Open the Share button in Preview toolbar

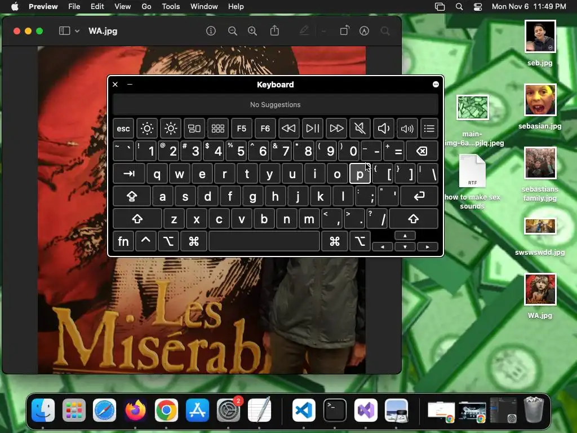(274, 30)
